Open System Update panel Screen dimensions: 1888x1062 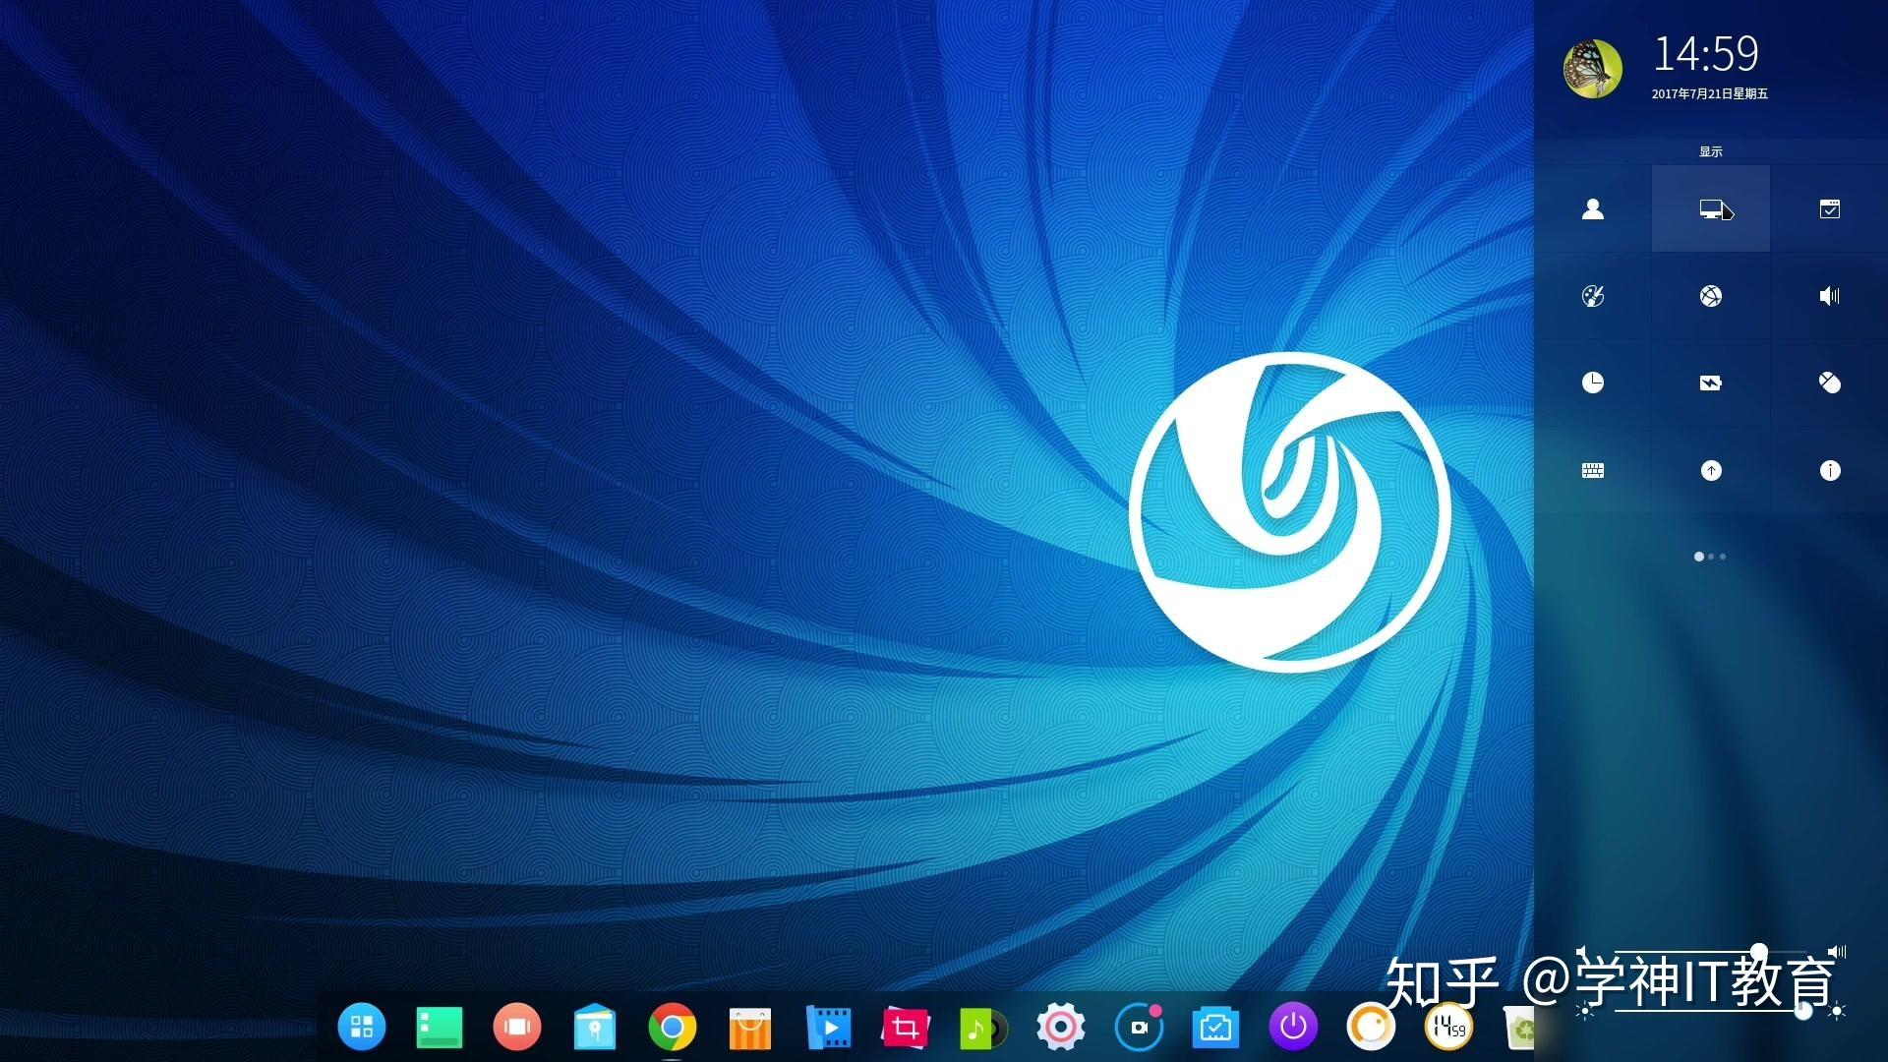tap(1711, 471)
